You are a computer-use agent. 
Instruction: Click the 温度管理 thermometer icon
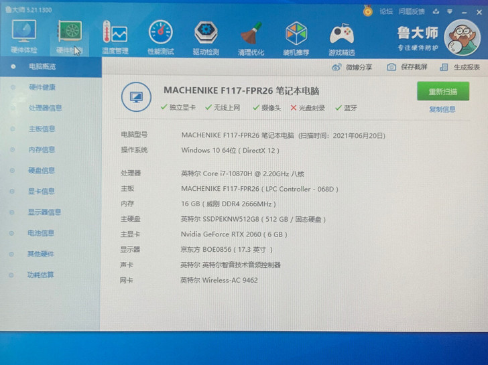tap(115, 33)
